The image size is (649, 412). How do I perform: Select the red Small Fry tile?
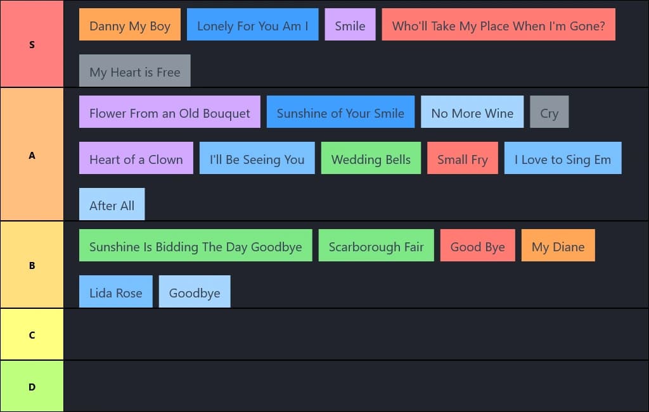tap(462, 158)
